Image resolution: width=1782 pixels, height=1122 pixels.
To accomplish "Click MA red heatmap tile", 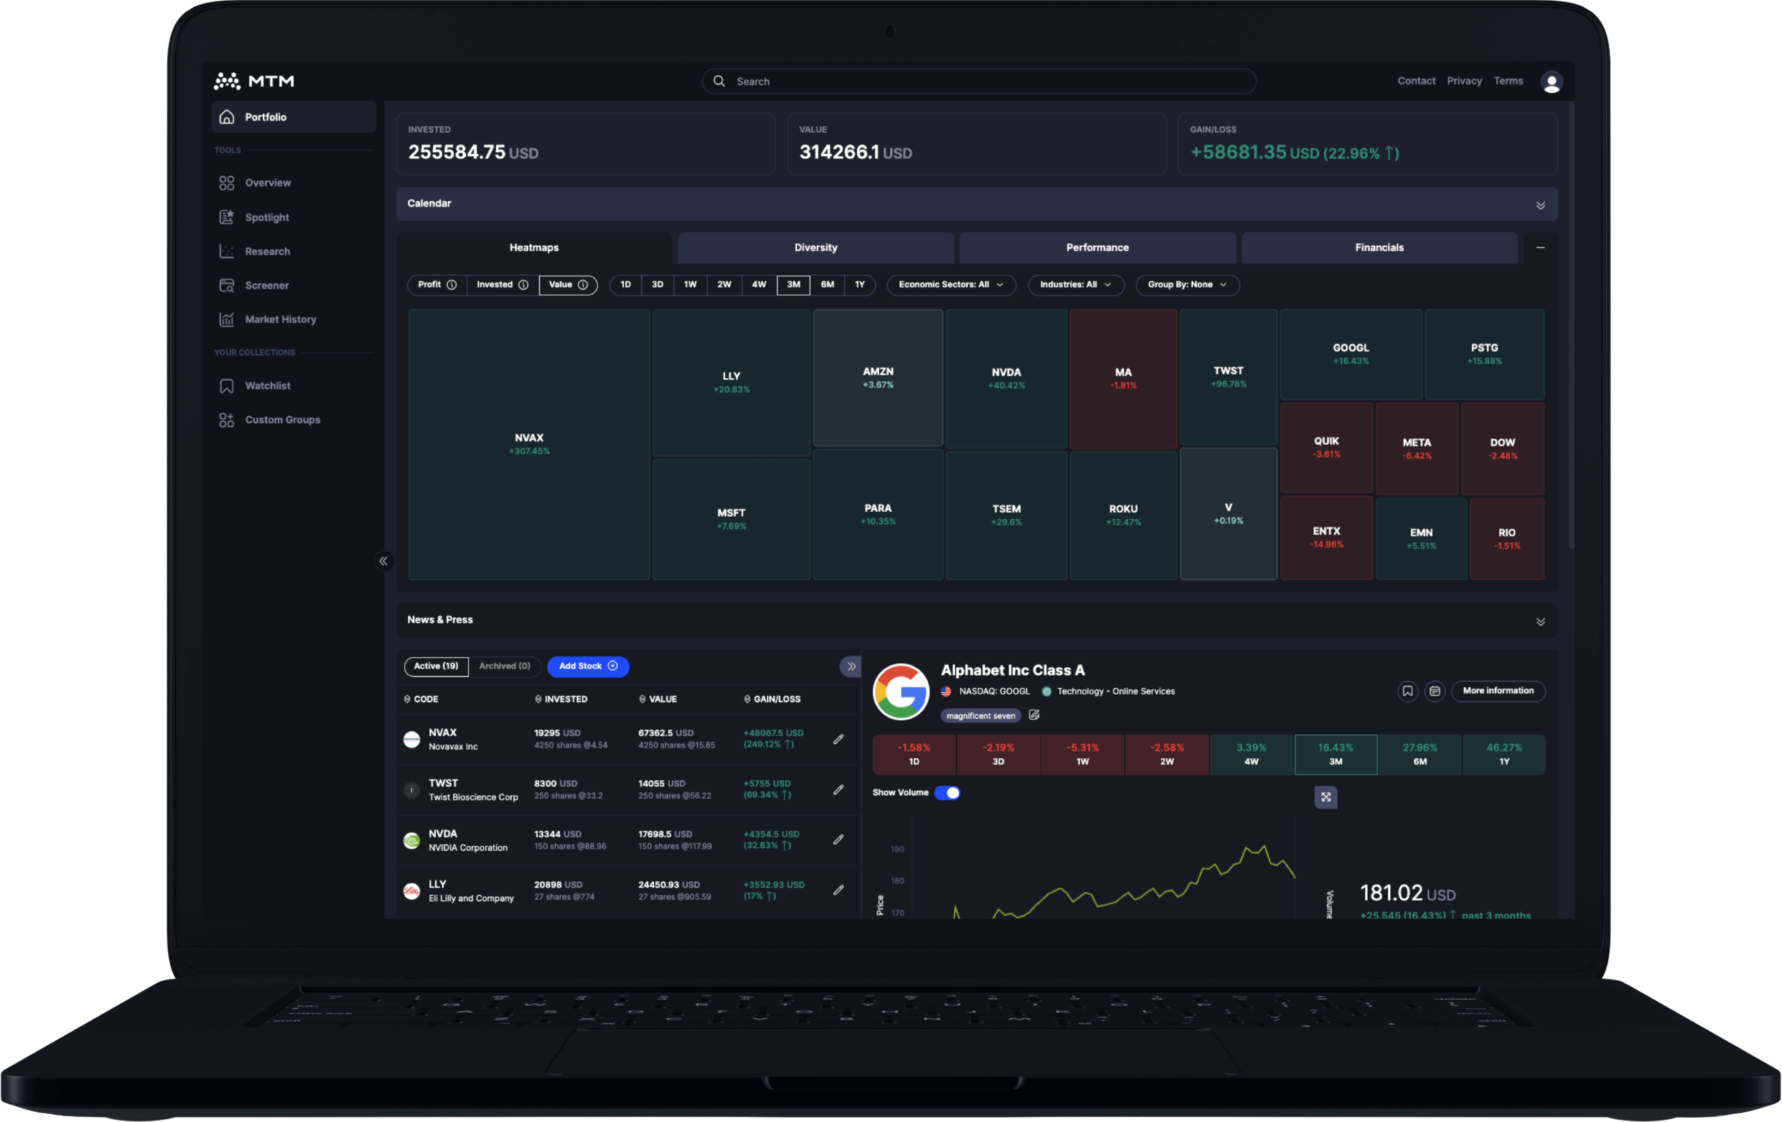I will tap(1123, 379).
